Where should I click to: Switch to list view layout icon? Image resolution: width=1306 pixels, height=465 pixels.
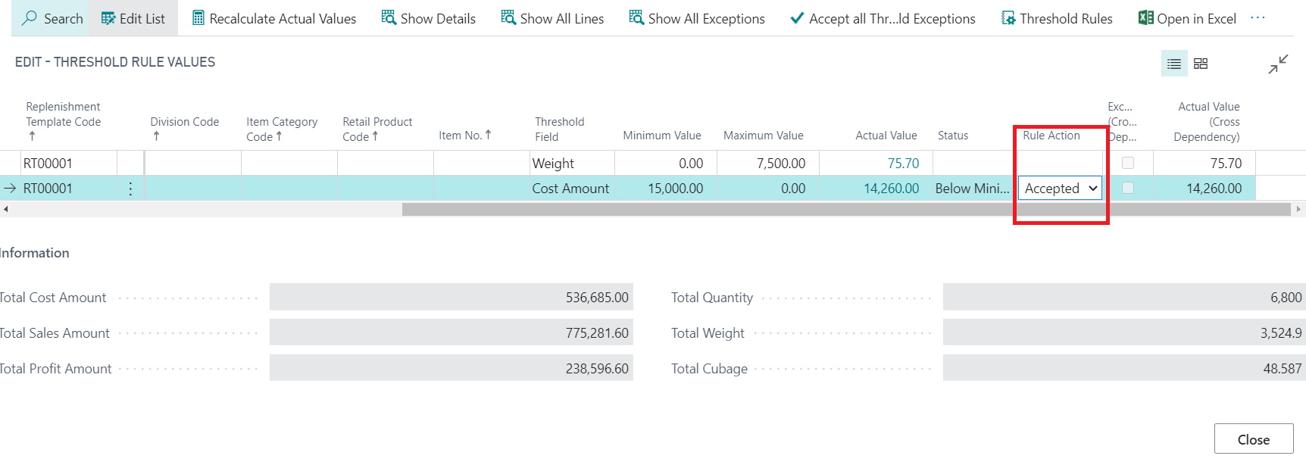pyautogui.click(x=1173, y=64)
